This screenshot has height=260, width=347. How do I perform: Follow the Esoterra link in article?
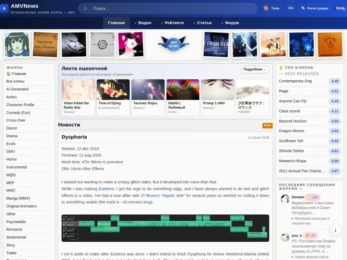(x=106, y=189)
